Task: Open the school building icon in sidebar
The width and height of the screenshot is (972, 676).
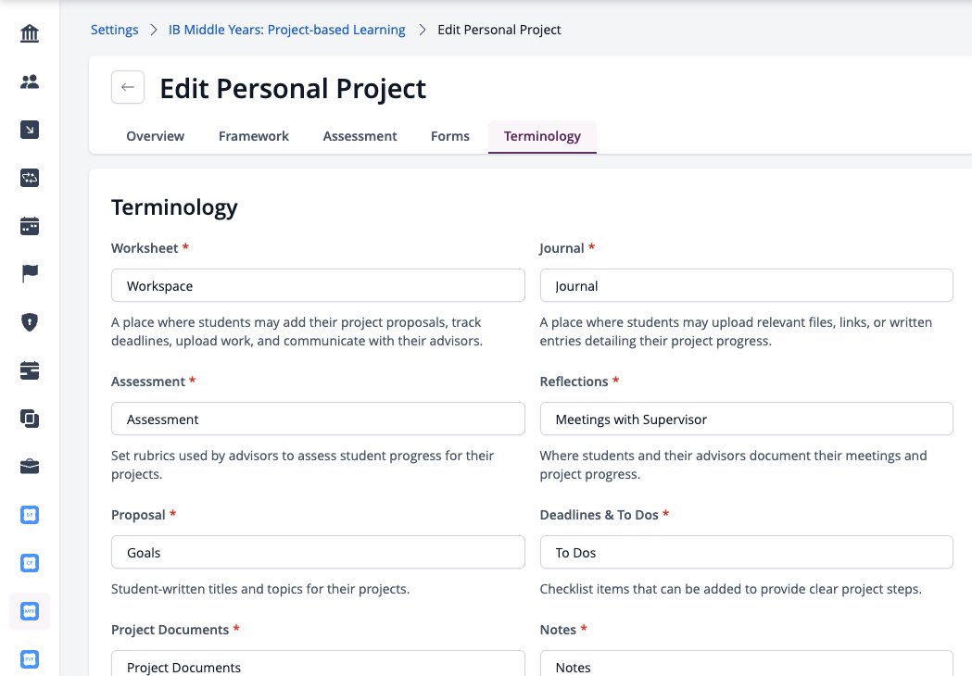Action: [x=29, y=33]
